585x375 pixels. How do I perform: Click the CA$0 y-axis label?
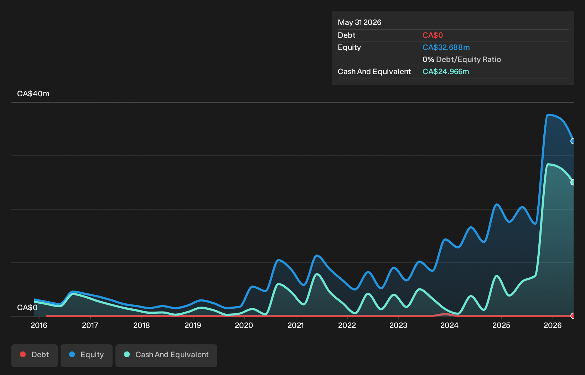(x=27, y=308)
